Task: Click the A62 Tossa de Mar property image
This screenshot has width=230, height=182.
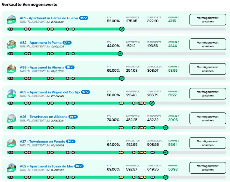Action: click(12, 168)
